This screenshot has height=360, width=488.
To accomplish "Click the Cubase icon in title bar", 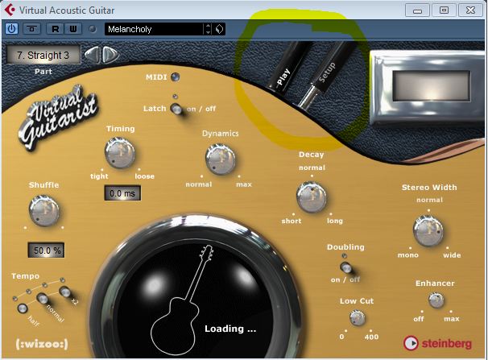I will coord(10,10).
